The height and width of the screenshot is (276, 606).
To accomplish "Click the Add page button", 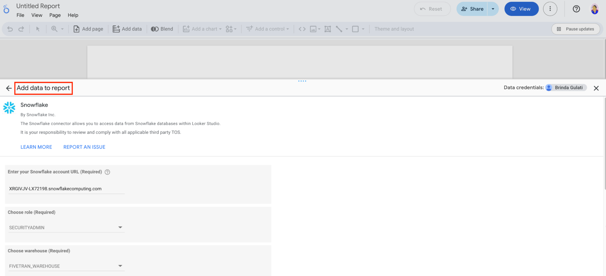I will 88,29.
